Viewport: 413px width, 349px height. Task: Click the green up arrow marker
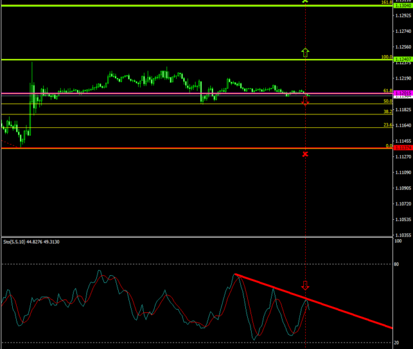click(x=305, y=52)
